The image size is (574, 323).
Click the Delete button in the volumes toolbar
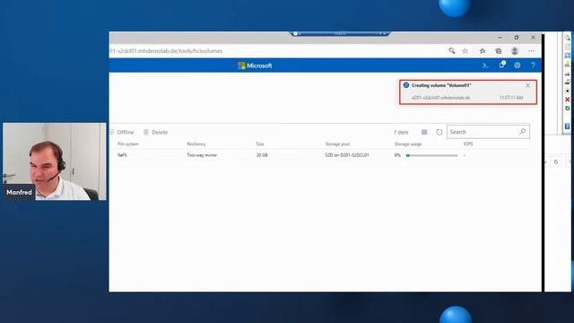tap(155, 132)
